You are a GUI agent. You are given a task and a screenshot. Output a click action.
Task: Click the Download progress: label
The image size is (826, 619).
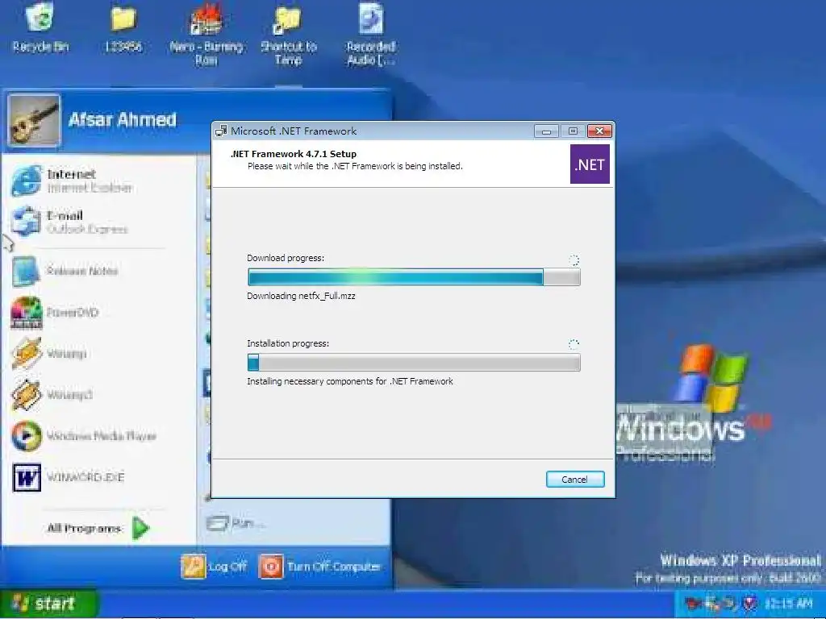[x=286, y=258]
